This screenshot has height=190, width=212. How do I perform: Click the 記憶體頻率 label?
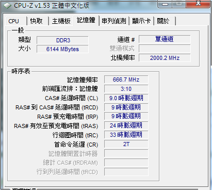[x=83, y=80]
